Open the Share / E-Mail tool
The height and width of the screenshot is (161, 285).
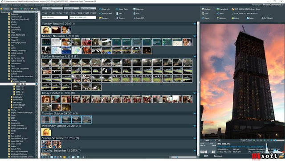106,14
